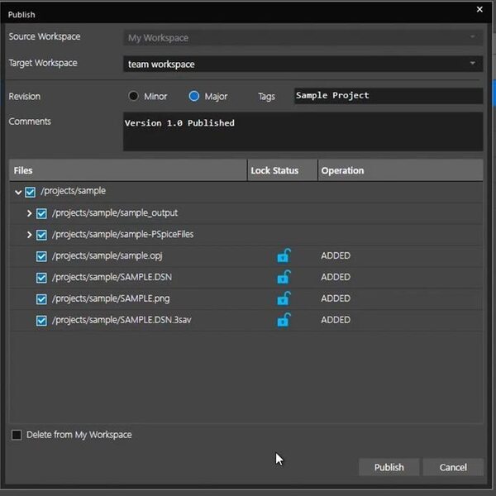Click the Publish button
Image resolution: width=496 pixels, height=496 pixels.
tap(389, 467)
